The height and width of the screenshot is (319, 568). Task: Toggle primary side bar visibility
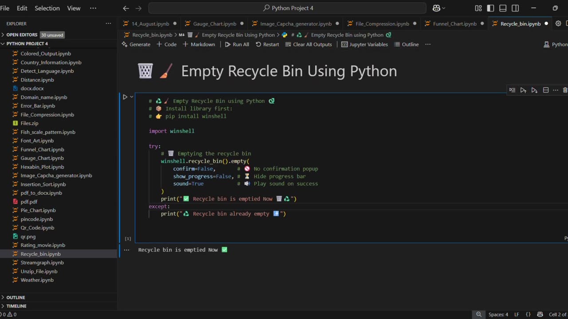490,8
